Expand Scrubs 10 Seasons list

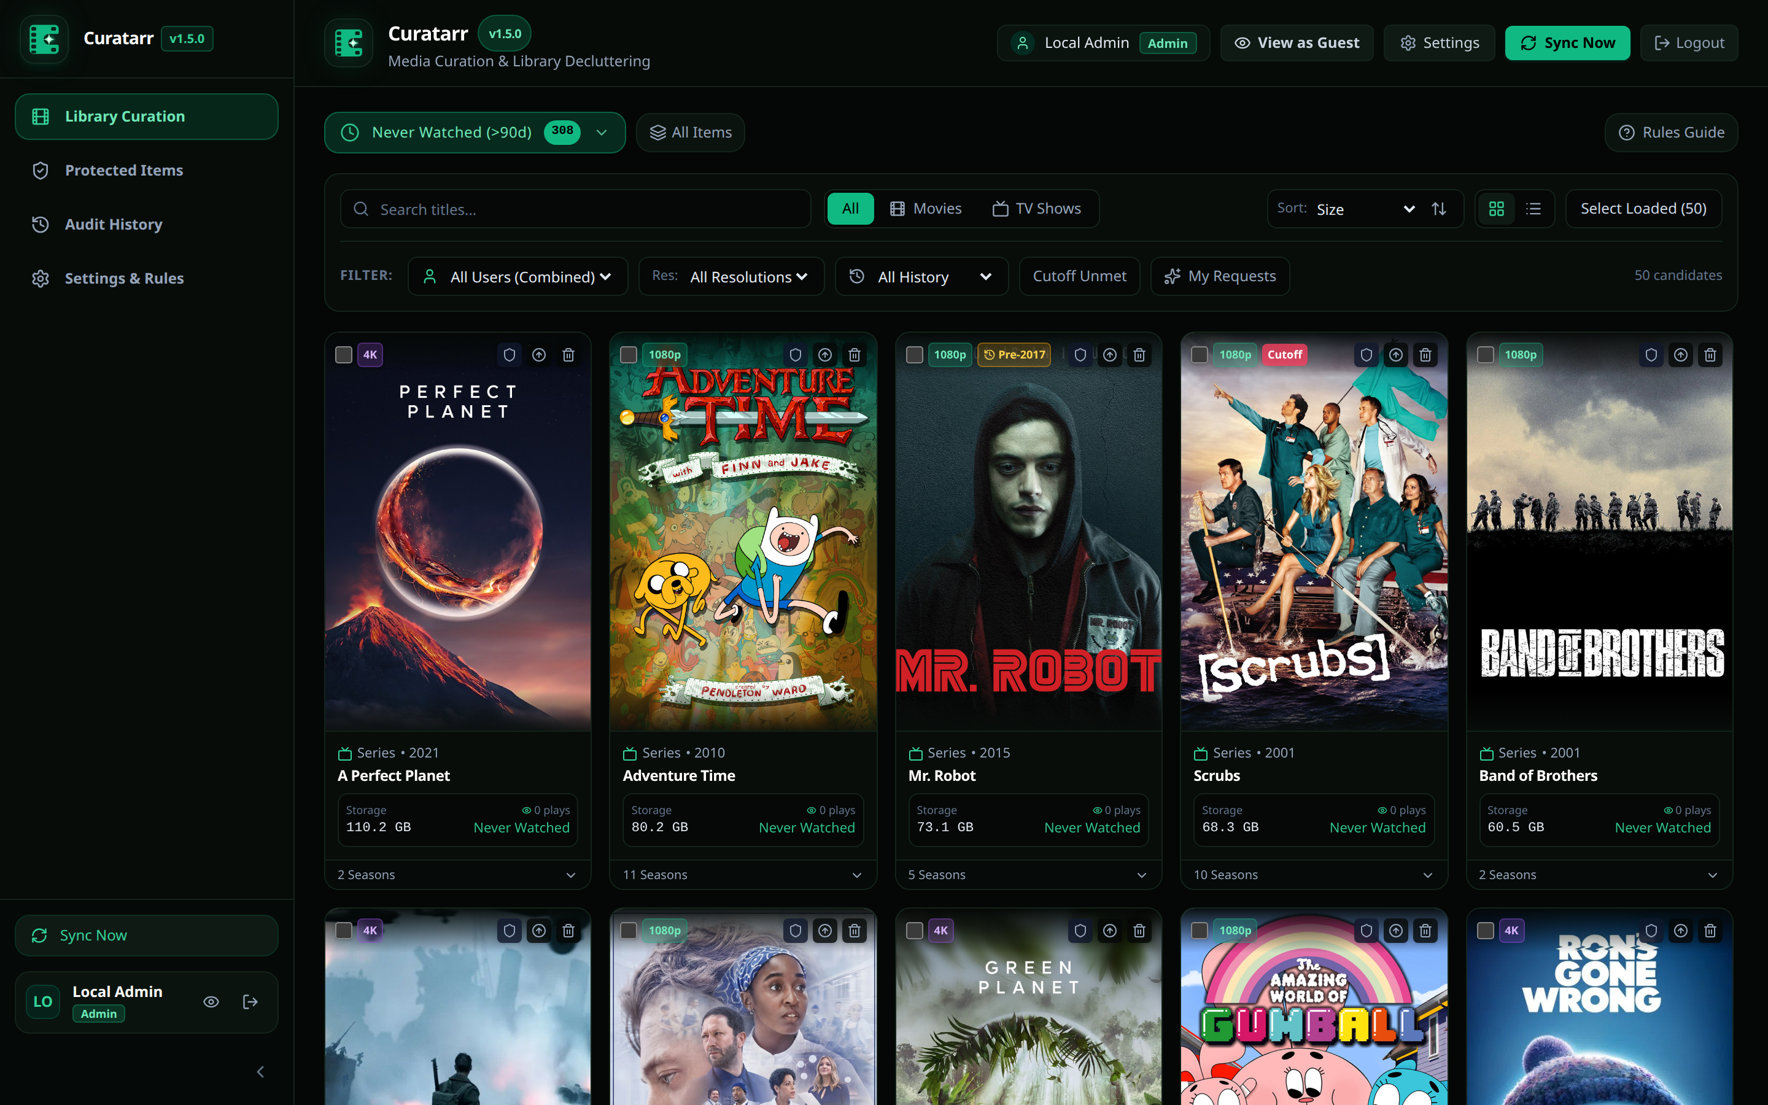click(1314, 875)
